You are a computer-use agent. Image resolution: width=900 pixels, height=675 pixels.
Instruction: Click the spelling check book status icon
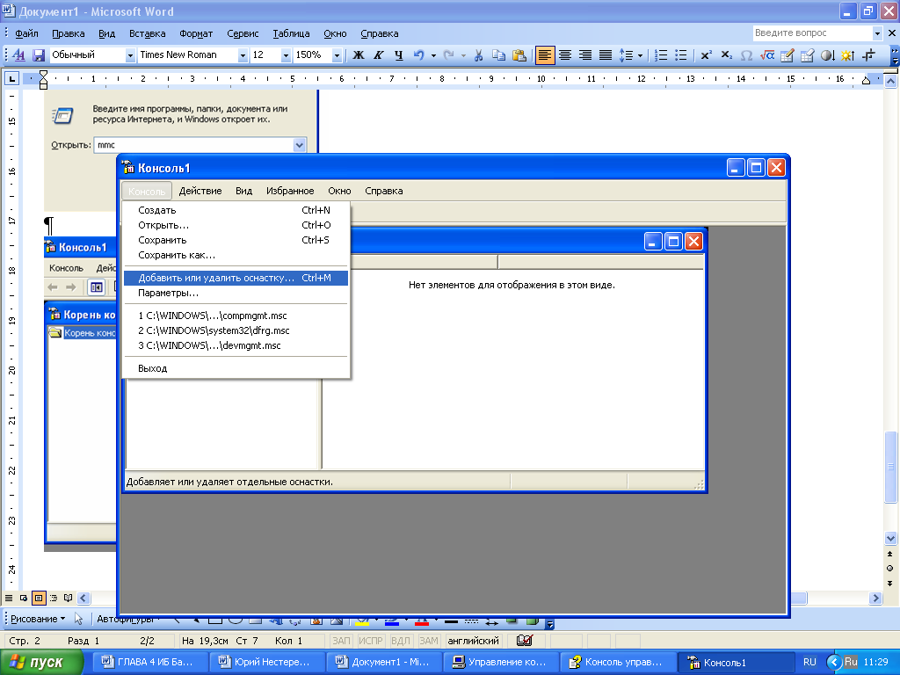click(525, 641)
